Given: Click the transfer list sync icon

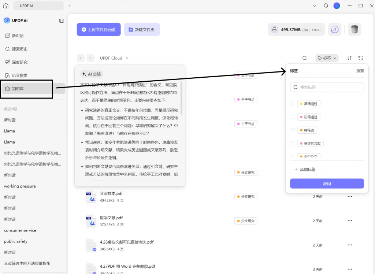Looking at the screenshot, I should (x=335, y=29).
